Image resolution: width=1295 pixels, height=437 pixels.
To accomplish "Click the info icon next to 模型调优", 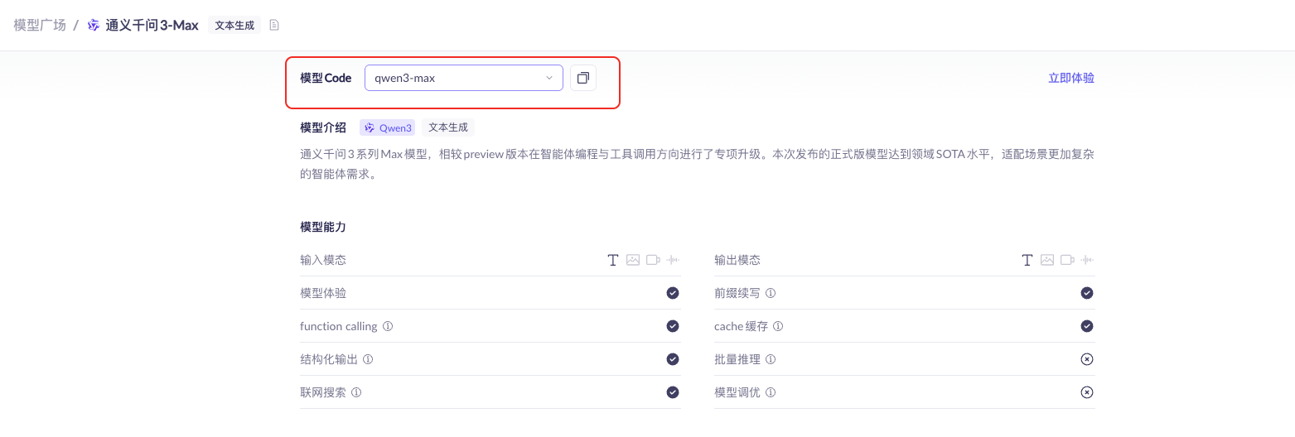I will (771, 392).
